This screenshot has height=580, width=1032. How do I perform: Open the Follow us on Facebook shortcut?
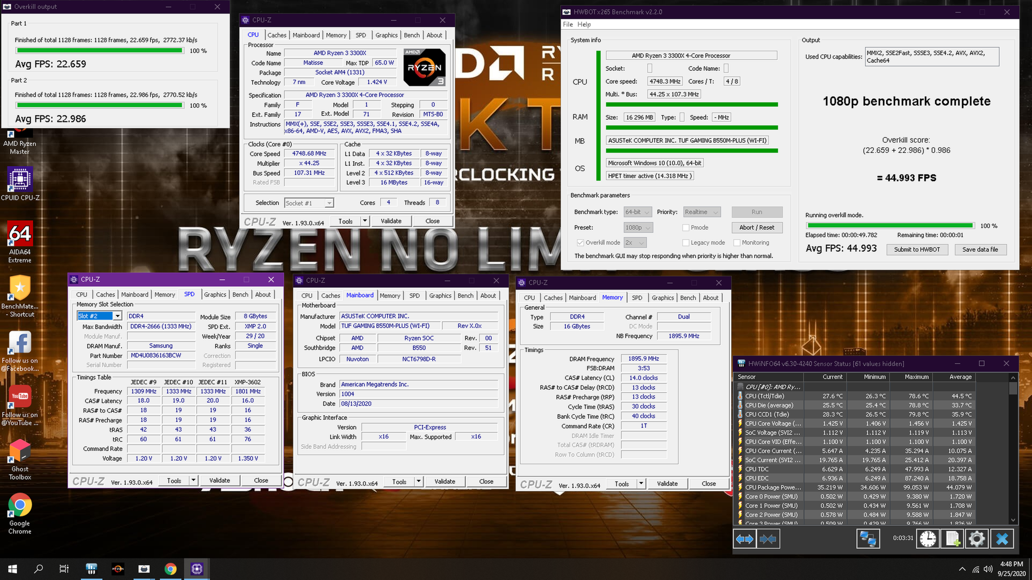(20, 351)
